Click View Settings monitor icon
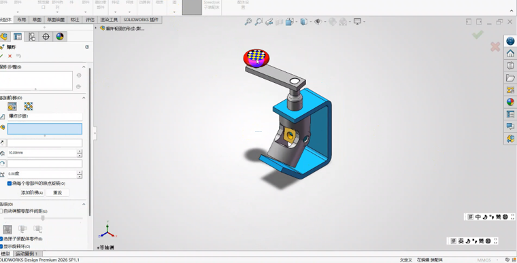The image size is (517, 263). (x=357, y=22)
